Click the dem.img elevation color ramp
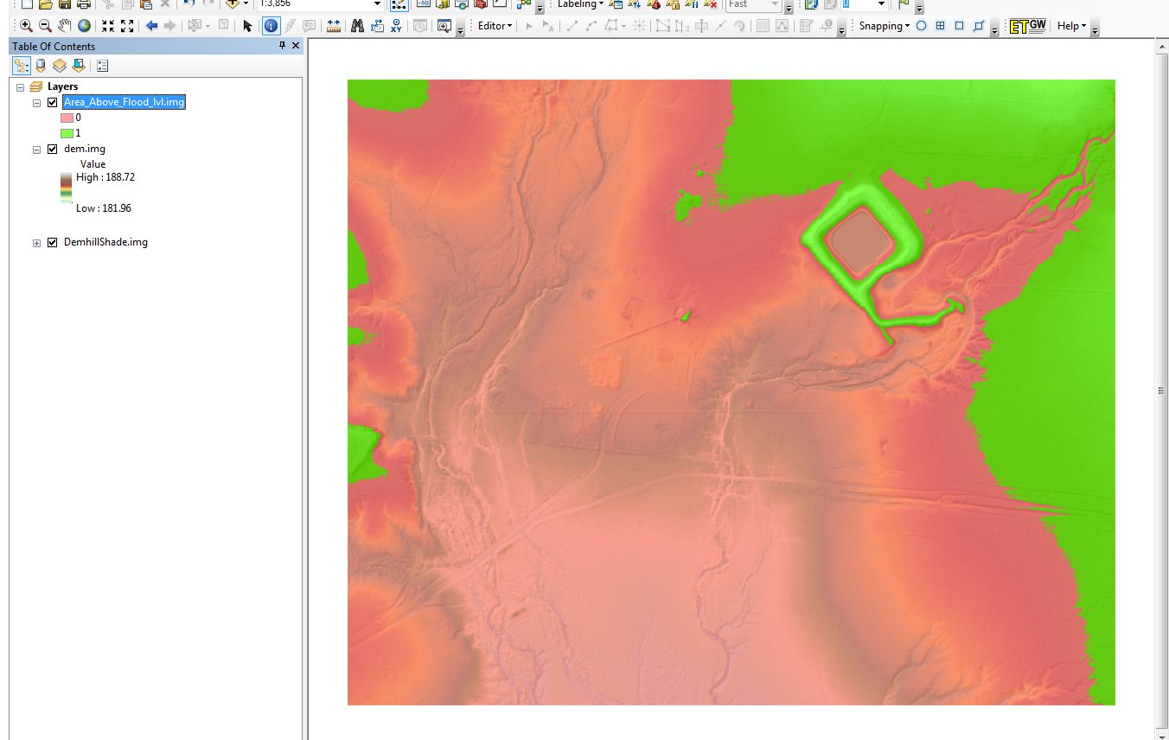1169x740 pixels. (67, 188)
